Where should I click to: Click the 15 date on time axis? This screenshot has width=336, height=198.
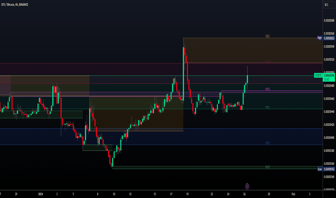point(155,194)
